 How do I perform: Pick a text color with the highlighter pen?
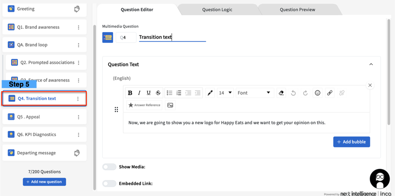pyautogui.click(x=210, y=93)
